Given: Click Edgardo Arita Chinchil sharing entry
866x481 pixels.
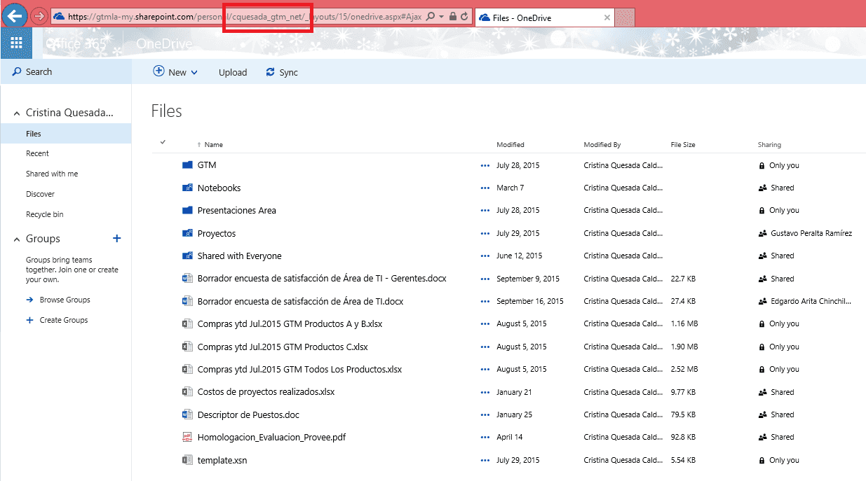Looking at the screenshot, I should 811,301.
